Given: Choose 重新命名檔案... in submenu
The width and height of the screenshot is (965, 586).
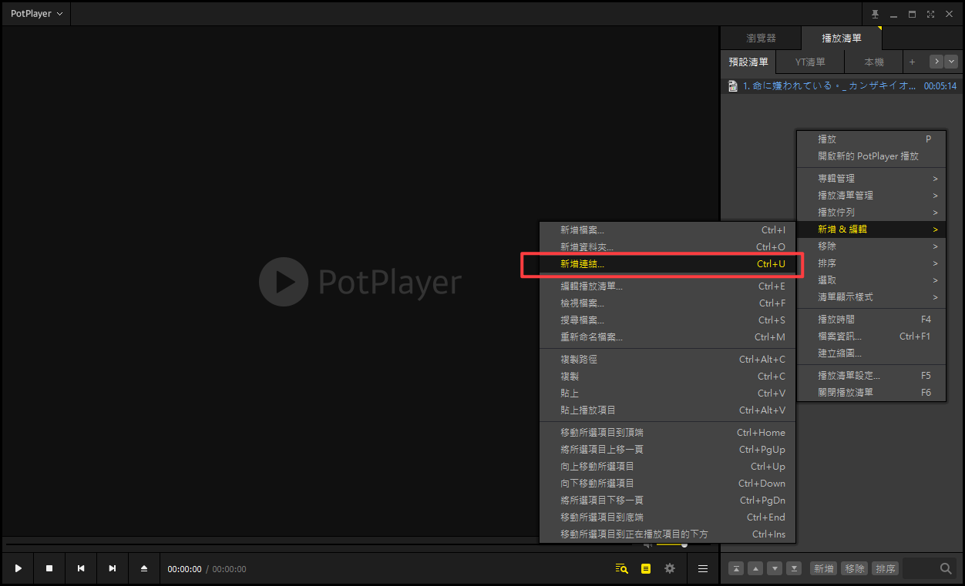Looking at the screenshot, I should pyautogui.click(x=667, y=337).
